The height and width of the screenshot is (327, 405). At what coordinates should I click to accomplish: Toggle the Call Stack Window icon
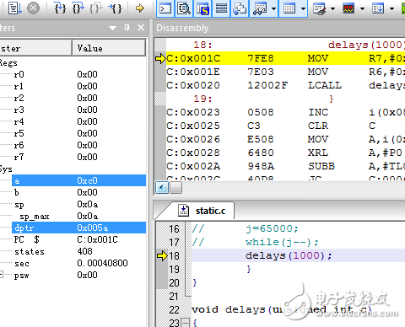coord(240,8)
